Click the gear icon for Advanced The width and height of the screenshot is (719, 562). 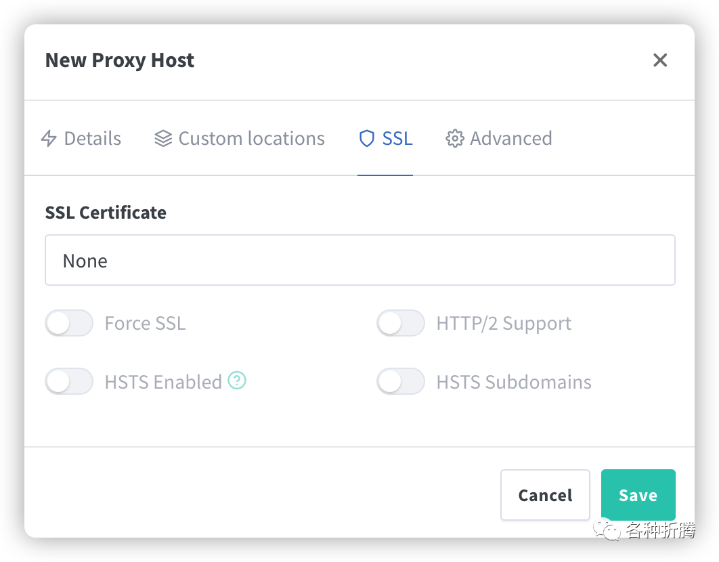click(455, 139)
